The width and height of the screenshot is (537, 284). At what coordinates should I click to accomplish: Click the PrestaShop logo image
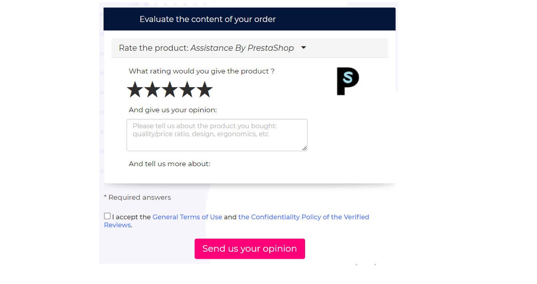pos(348,81)
